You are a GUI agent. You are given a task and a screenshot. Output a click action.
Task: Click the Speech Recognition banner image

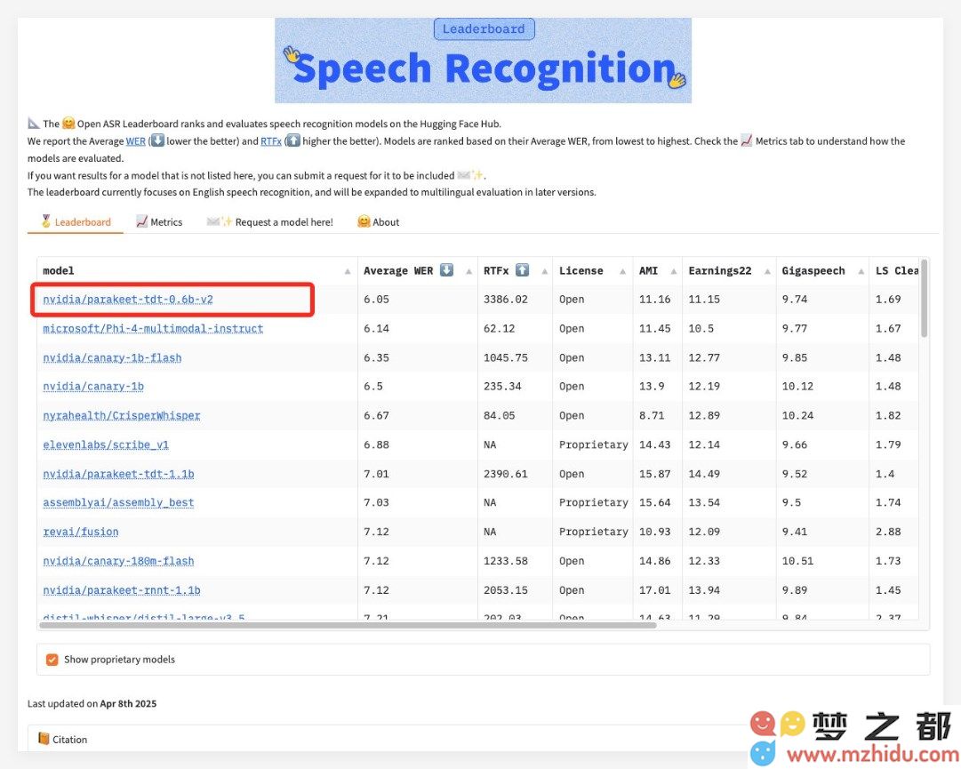483,60
